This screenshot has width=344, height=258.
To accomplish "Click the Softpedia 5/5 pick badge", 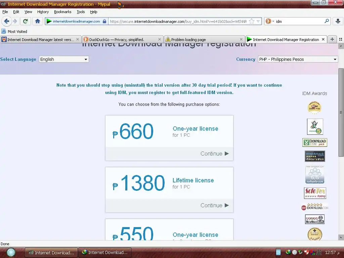I will [x=314, y=174].
